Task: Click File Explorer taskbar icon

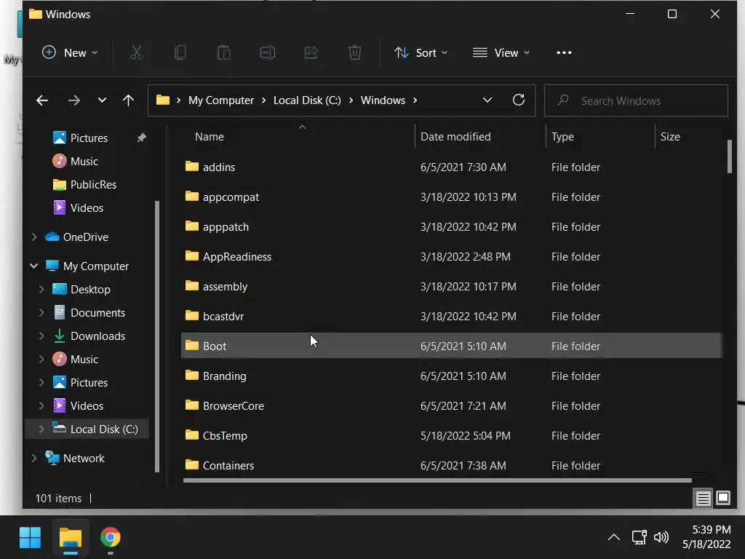Action: [x=71, y=538]
